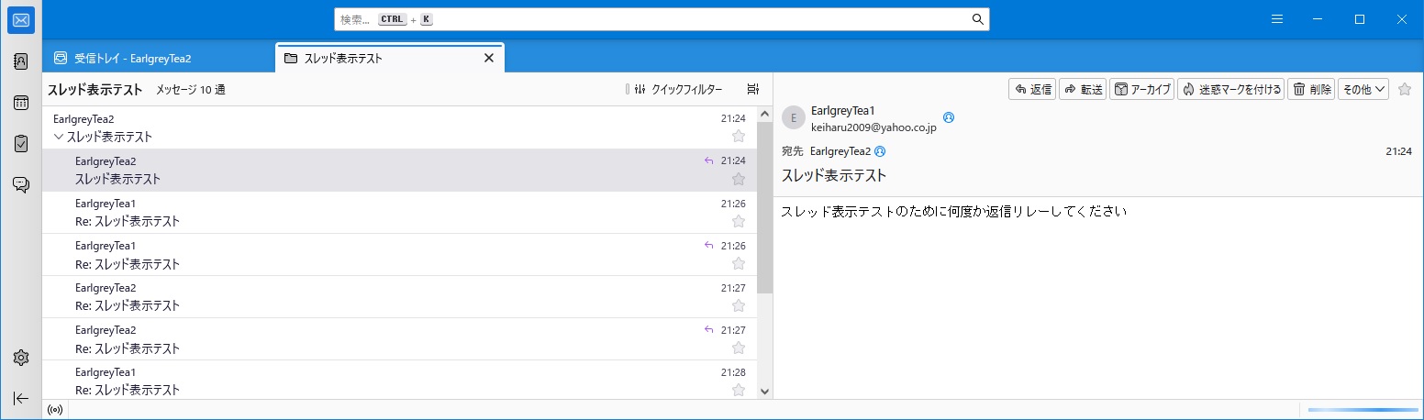This screenshot has height=420, width=1424.
Task: Click the 返信 reply button
Action: tap(1031, 89)
